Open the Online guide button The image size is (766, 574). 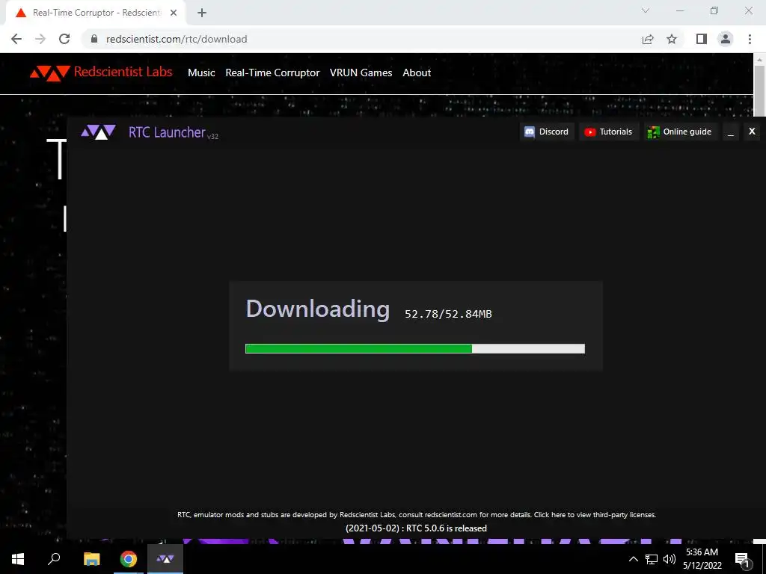pyautogui.click(x=680, y=132)
